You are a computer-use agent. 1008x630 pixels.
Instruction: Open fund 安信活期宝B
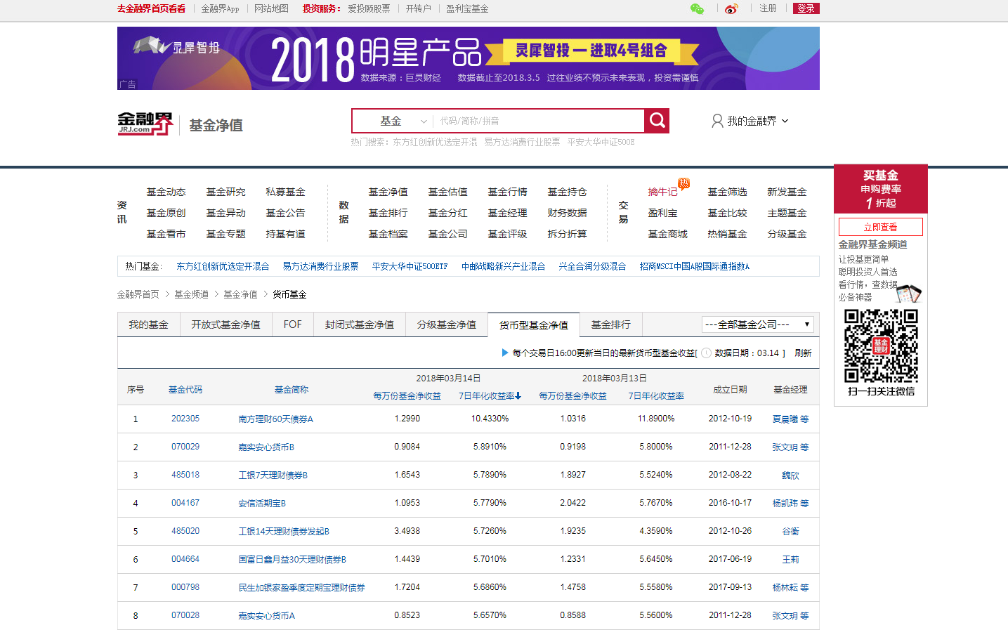[x=262, y=503]
